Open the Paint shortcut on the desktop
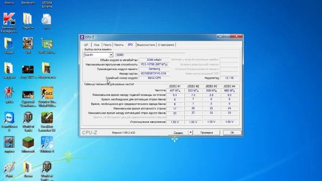The width and height of the screenshot is (322, 181). 9,167
